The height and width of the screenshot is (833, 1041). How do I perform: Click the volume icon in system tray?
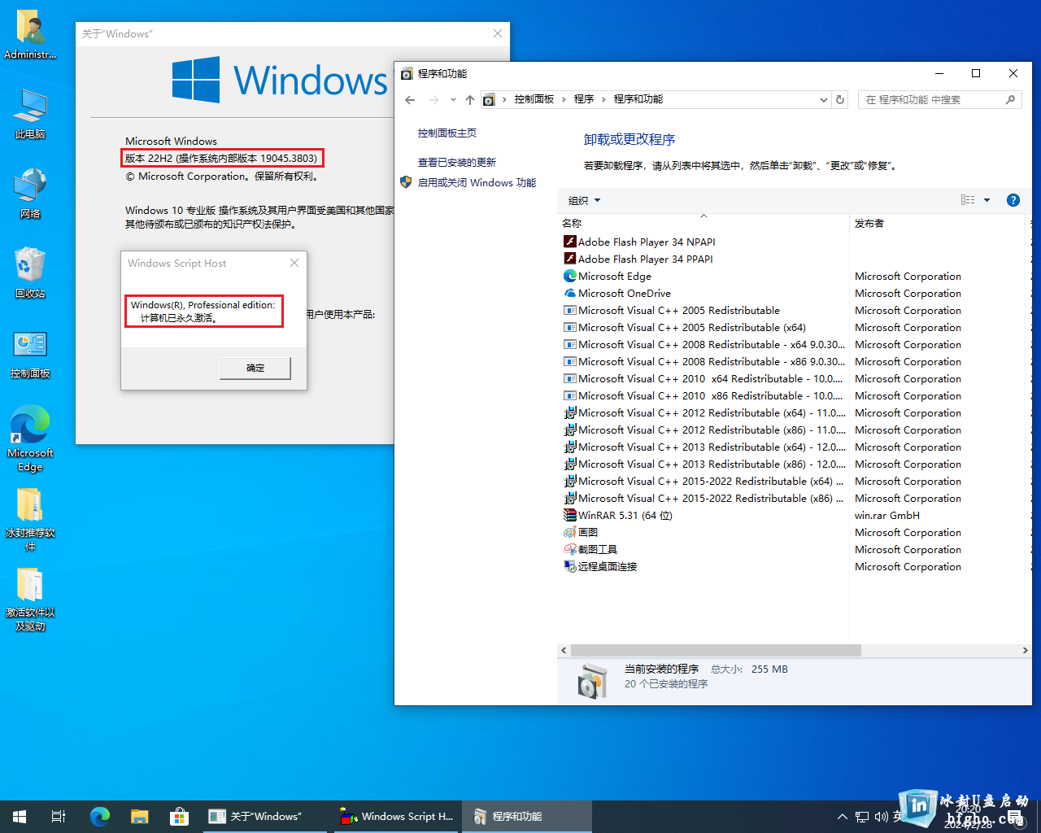882,816
